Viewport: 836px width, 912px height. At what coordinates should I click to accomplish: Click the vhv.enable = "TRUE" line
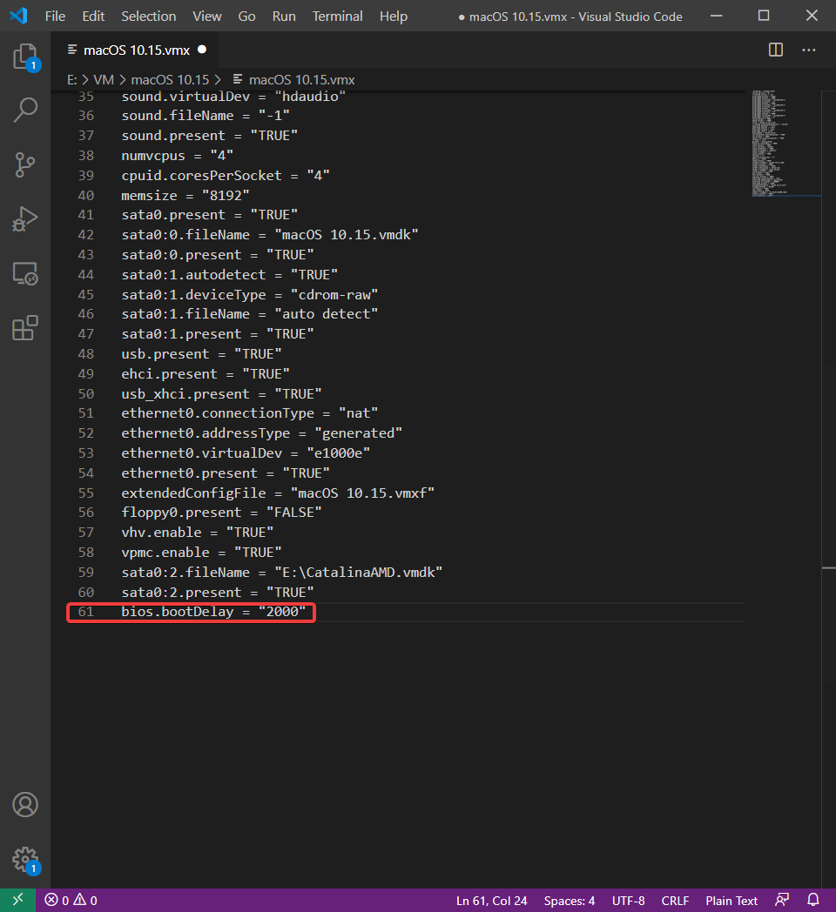[x=197, y=533]
